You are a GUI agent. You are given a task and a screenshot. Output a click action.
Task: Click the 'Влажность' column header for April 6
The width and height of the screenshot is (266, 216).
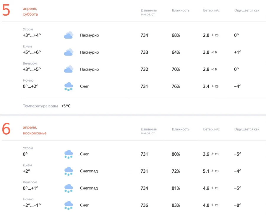coord(181,129)
